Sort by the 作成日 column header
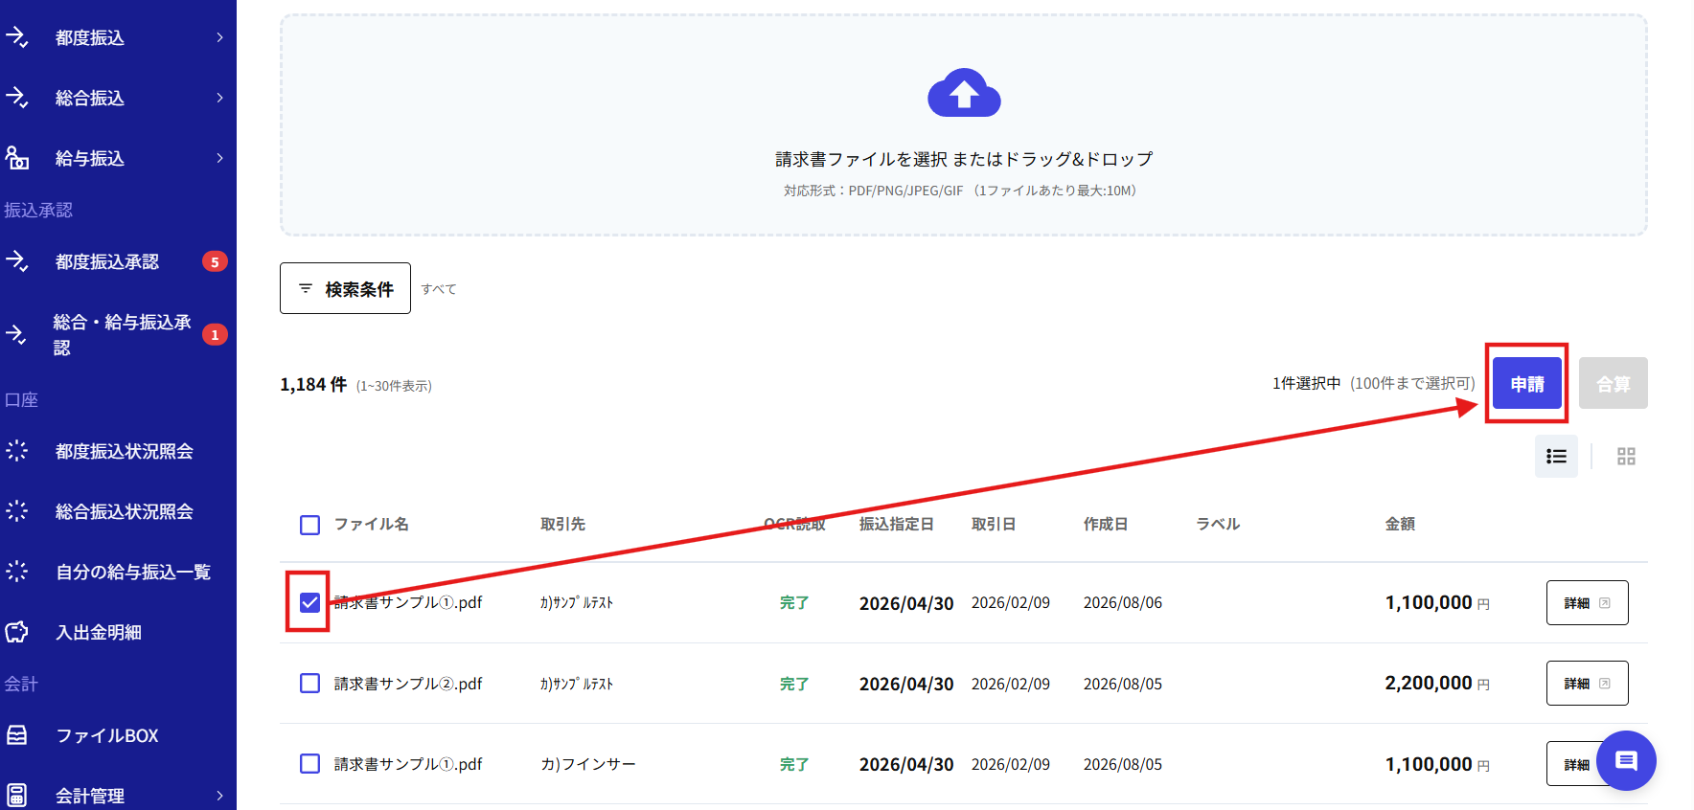1694x810 pixels. [x=1105, y=524]
